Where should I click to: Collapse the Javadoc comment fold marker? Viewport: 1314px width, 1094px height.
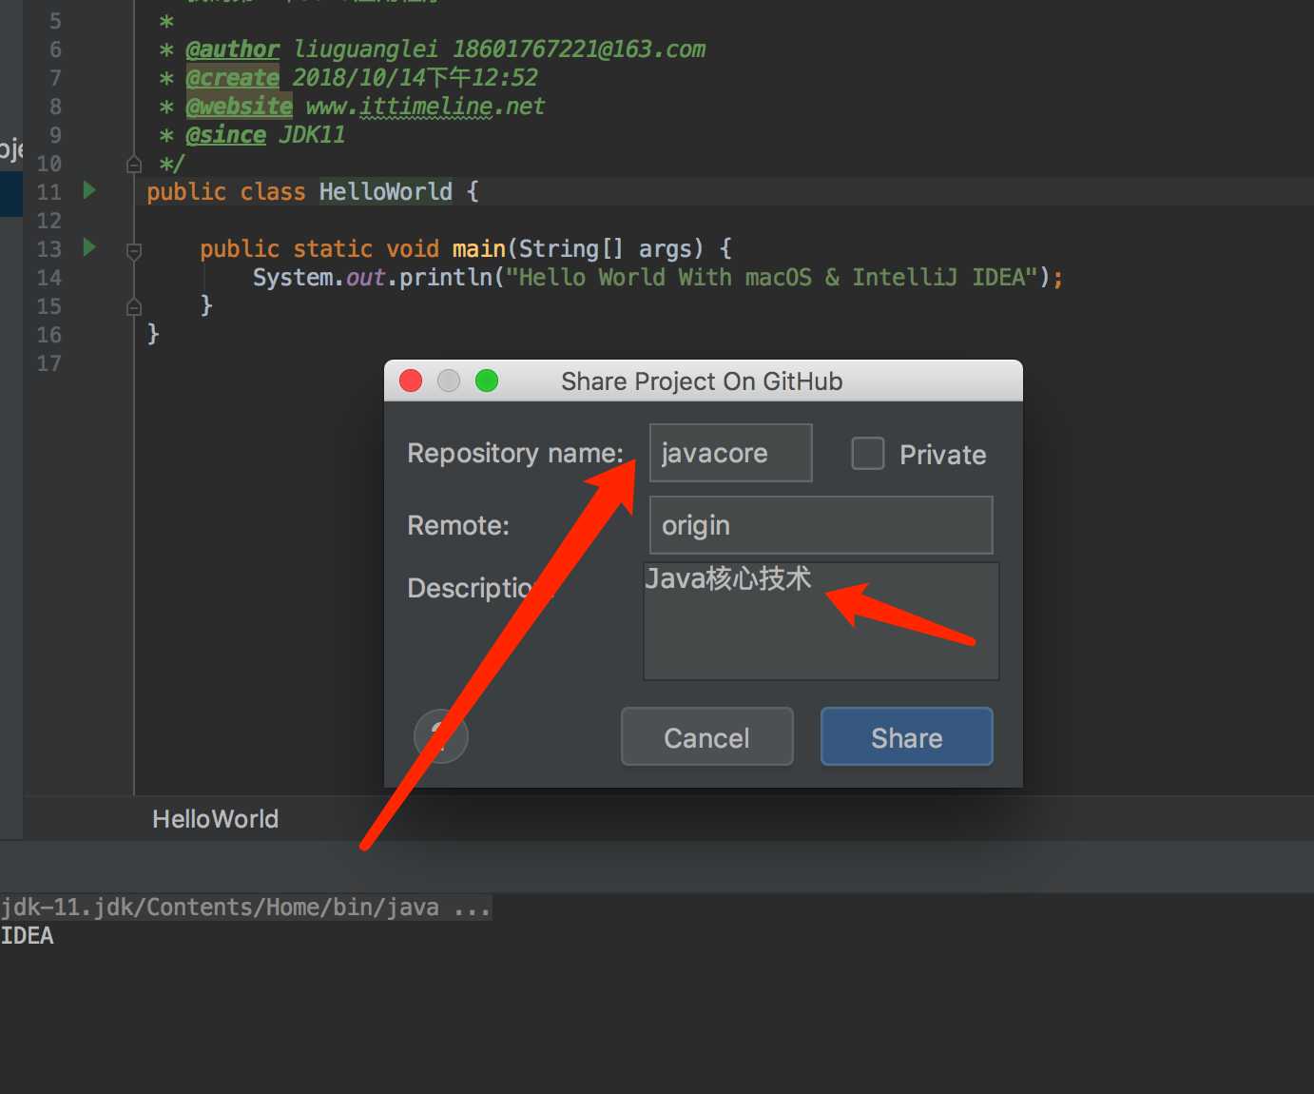(134, 165)
